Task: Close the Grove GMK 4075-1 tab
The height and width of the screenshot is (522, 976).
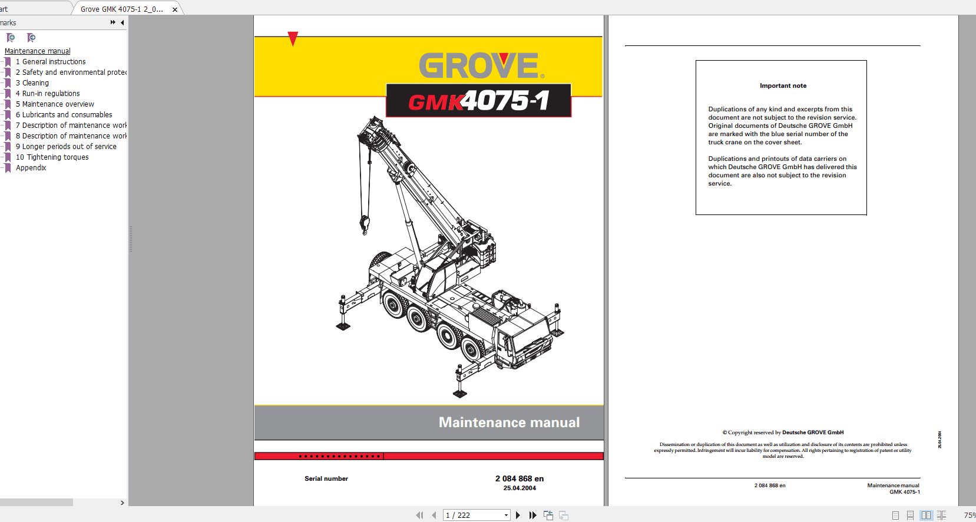Action: 175,9
